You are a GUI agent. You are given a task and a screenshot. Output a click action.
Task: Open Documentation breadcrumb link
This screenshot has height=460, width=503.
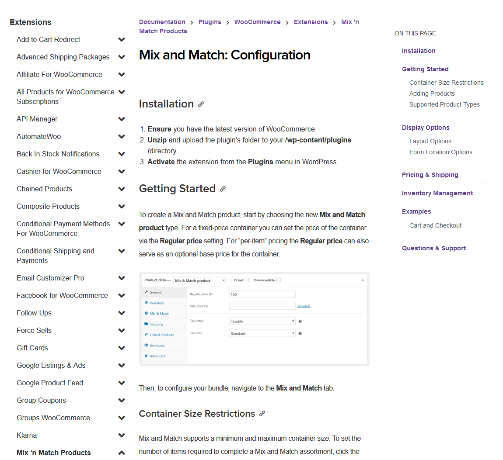coord(162,22)
